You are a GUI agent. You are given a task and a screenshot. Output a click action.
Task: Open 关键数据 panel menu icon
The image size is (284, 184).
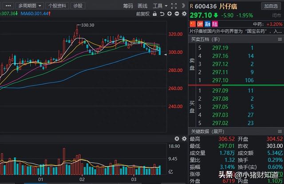(x=280, y=131)
